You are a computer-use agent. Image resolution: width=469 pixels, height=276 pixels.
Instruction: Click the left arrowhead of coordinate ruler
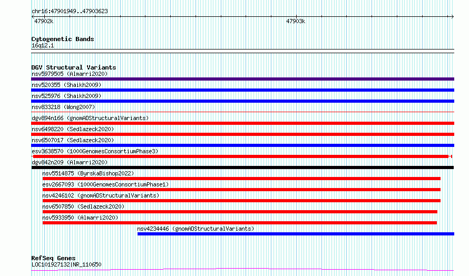pyautogui.click(x=33, y=17)
